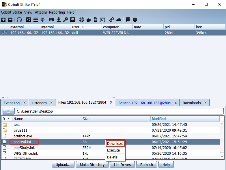Image resolution: width=226 pixels, height=170 pixels.
Task: Click the headphones Listeners icon in toolbar
Action: [x=19, y=20]
